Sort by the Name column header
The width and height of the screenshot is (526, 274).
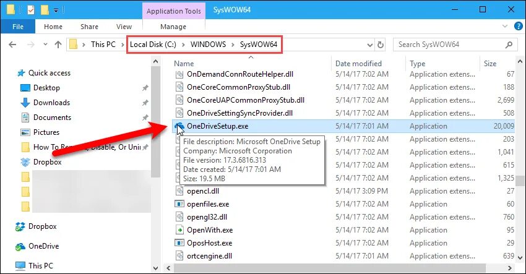[x=184, y=63]
